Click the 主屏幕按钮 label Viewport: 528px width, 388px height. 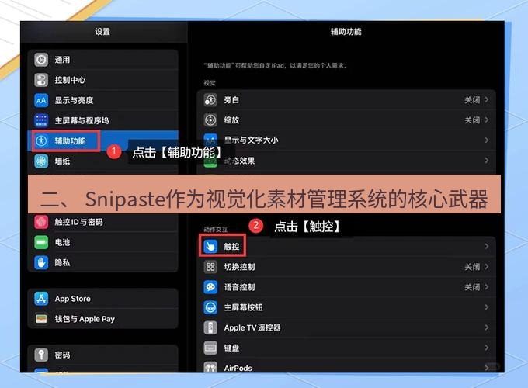pos(244,307)
